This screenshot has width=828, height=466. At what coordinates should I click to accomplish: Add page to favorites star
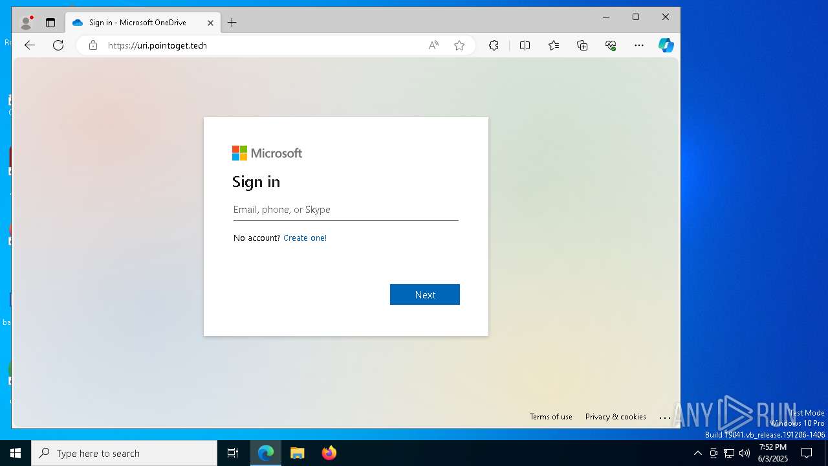(459, 45)
